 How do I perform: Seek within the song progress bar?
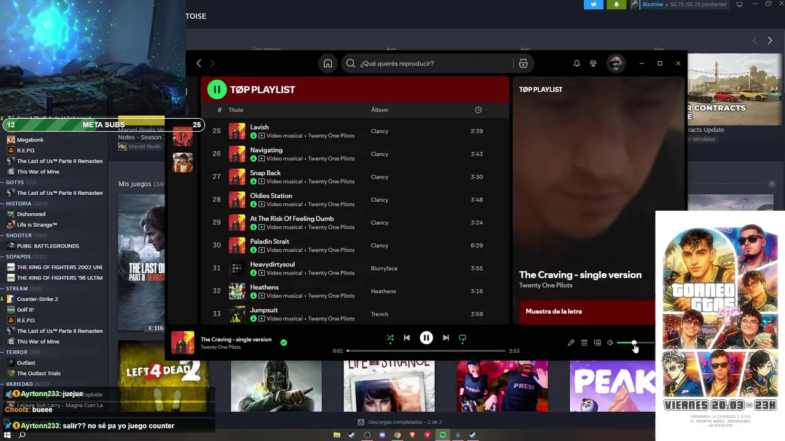pyautogui.click(x=426, y=351)
